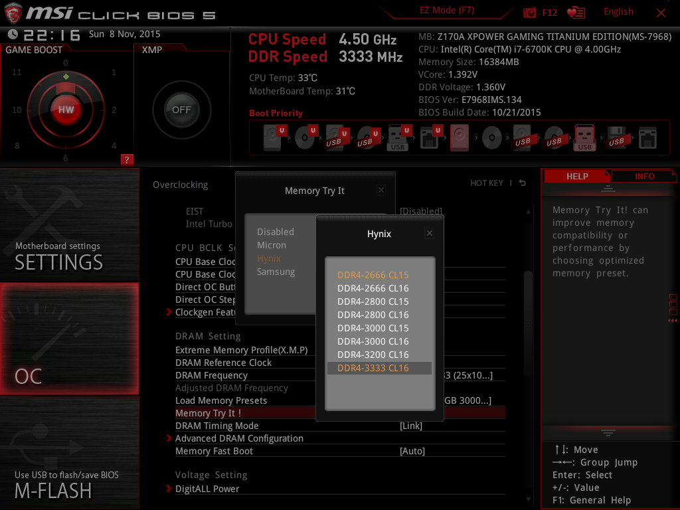Choose DDR4-2800 CL16 preset

click(x=379, y=315)
